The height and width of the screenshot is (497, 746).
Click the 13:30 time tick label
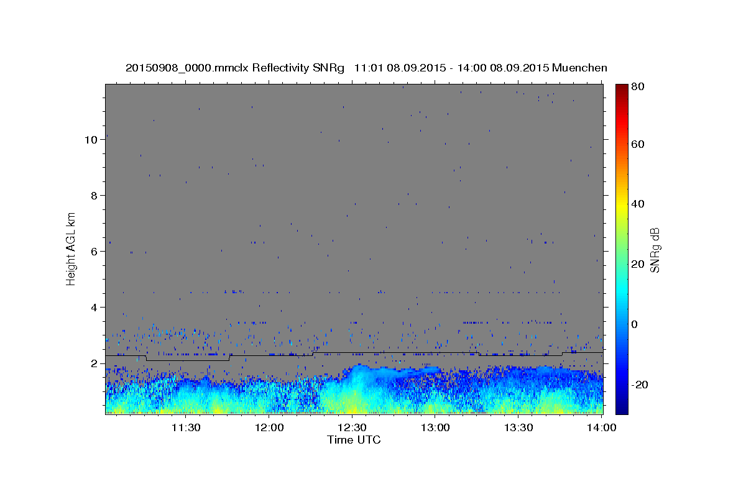click(x=518, y=427)
